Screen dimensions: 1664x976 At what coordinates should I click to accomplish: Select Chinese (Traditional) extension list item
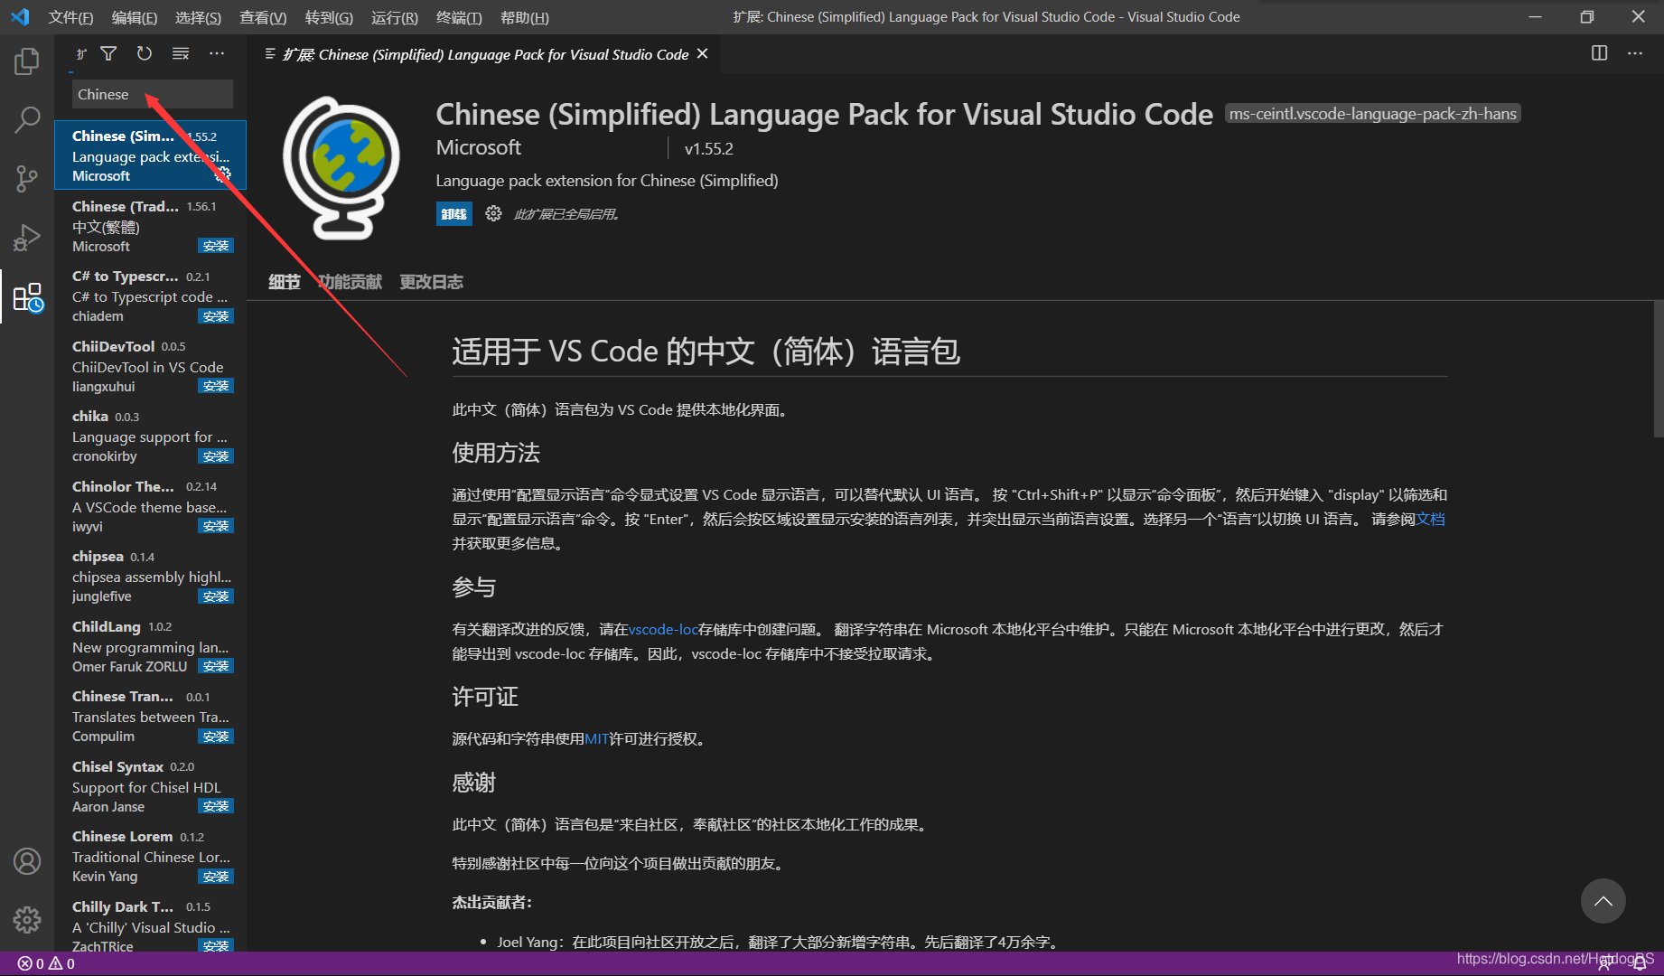(x=150, y=226)
